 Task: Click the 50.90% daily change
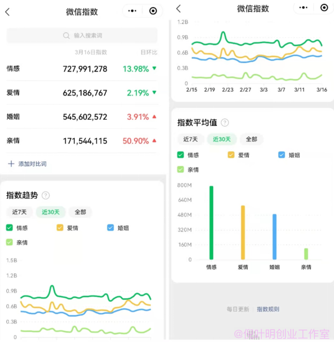136,141
